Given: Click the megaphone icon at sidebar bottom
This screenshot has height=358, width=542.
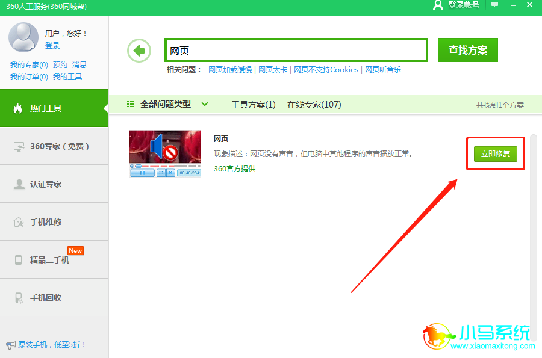Looking at the screenshot, I should pyautogui.click(x=11, y=345).
